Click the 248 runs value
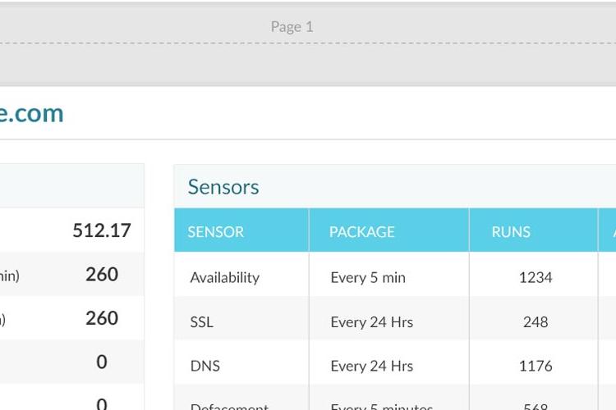The height and width of the screenshot is (410, 616). (x=536, y=322)
